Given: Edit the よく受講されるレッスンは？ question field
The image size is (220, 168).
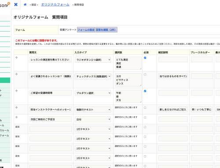Looking at the screenshot, I should point(51,76).
